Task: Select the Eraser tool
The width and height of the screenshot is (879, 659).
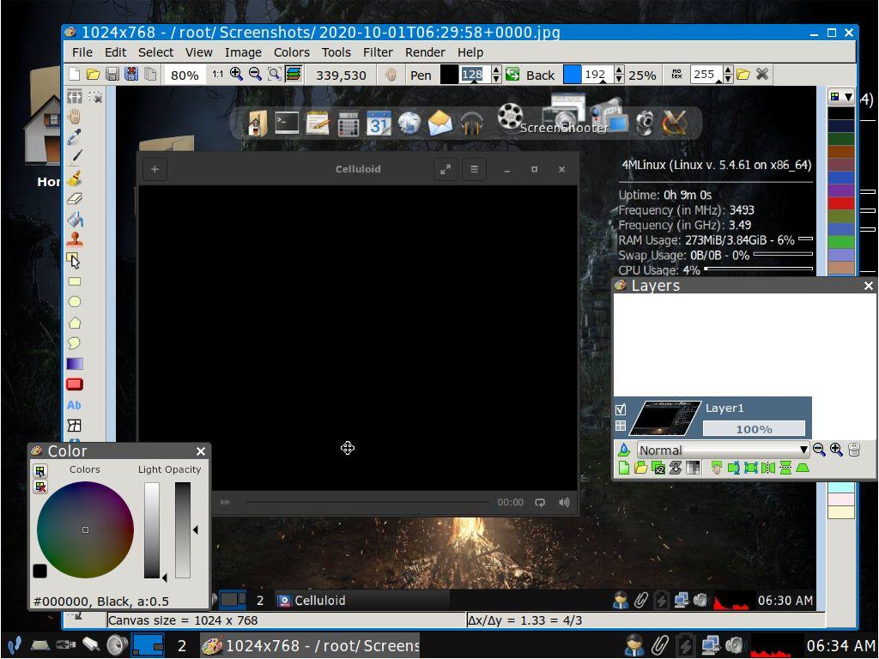Action: coord(75,198)
